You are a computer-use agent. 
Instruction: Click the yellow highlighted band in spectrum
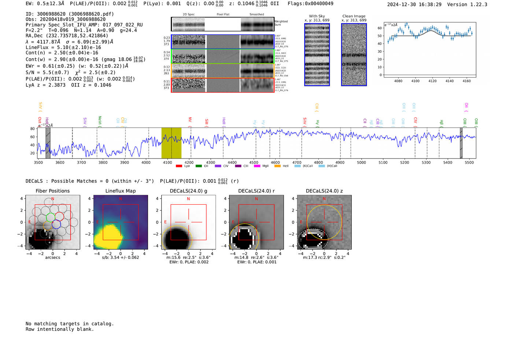[171, 143]
